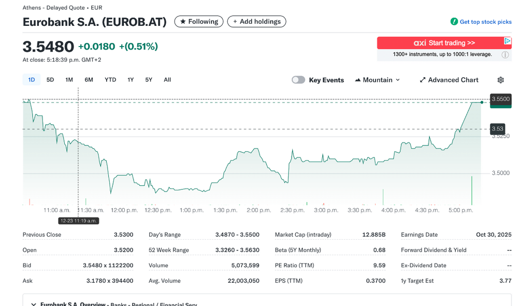Click the tall volume bar near 5:00 p.m.
The width and height of the screenshot is (518, 306).
click(472, 191)
